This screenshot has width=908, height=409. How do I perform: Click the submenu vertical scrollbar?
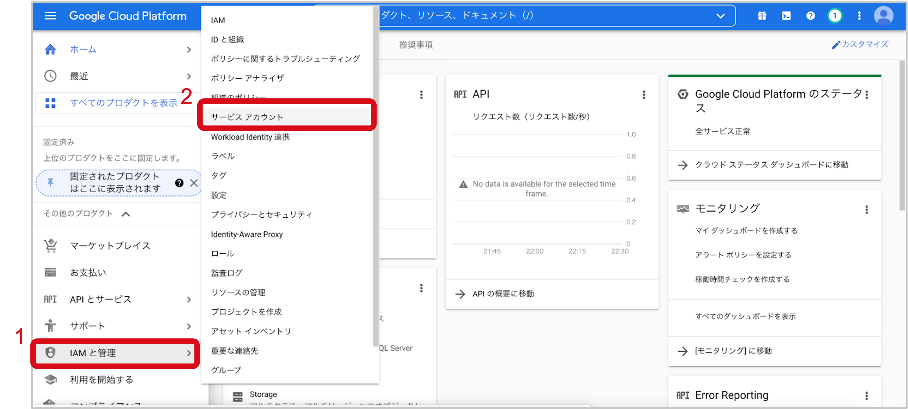tap(376, 176)
